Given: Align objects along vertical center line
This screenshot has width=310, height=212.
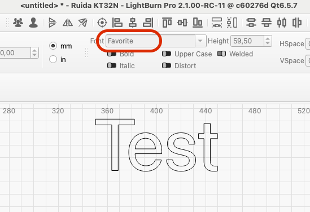Looking at the screenshot, I should pyautogui.click(x=133, y=23).
